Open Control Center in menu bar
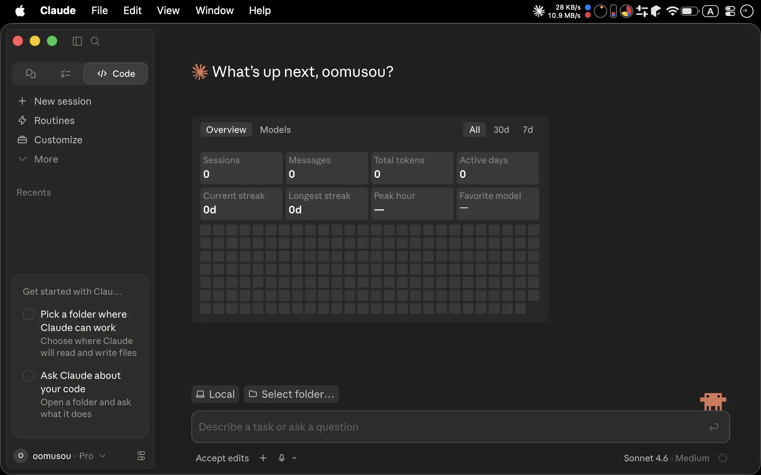 tap(730, 11)
